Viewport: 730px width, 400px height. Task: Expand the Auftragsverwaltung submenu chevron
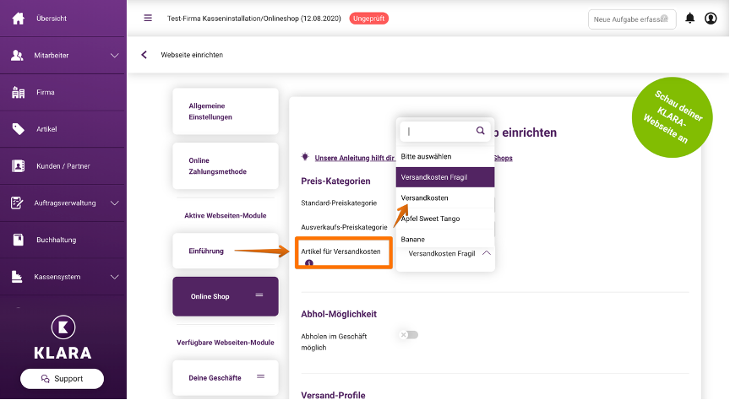coord(115,203)
